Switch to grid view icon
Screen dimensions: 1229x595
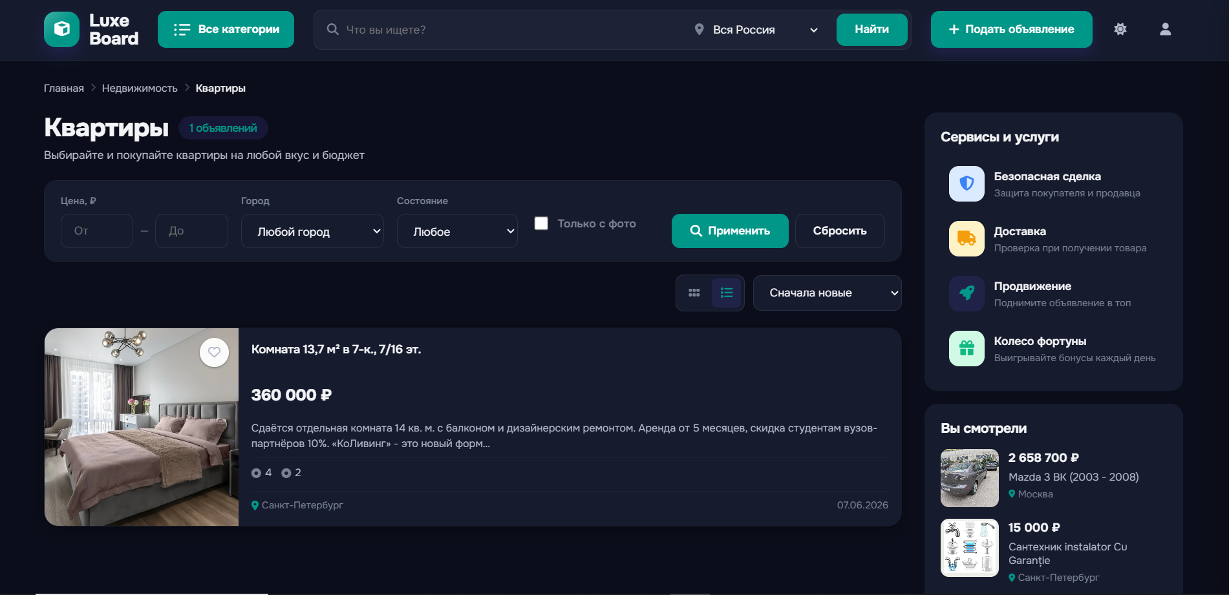(x=694, y=293)
